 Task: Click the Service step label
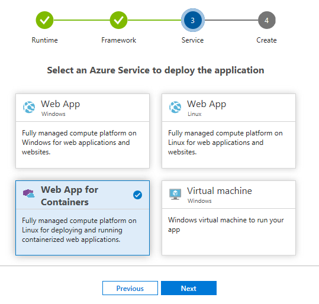[x=192, y=40]
